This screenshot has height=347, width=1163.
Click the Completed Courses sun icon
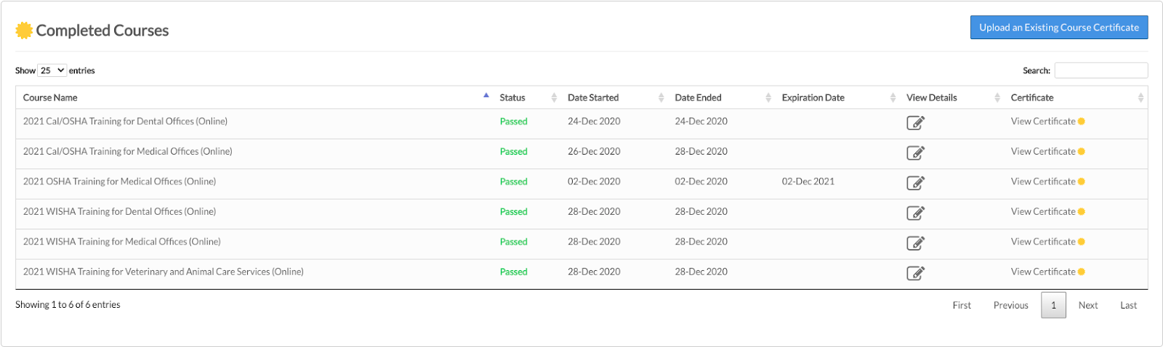[x=24, y=30]
